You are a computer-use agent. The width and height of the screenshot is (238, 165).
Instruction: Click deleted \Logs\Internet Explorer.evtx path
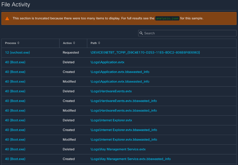point(111,120)
